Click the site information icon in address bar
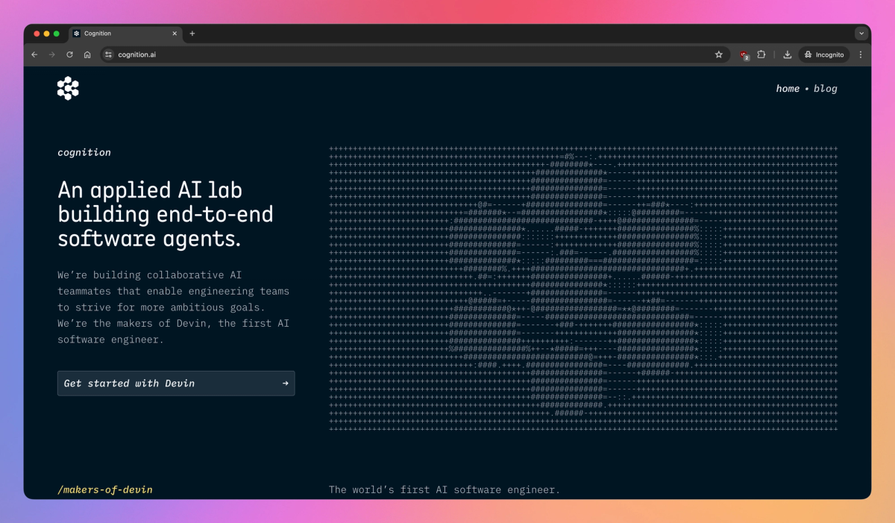895x523 pixels. point(108,54)
